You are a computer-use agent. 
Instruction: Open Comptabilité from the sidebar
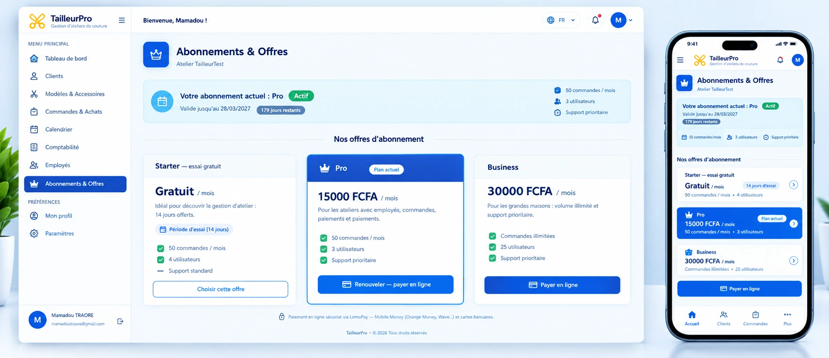[x=75, y=148]
